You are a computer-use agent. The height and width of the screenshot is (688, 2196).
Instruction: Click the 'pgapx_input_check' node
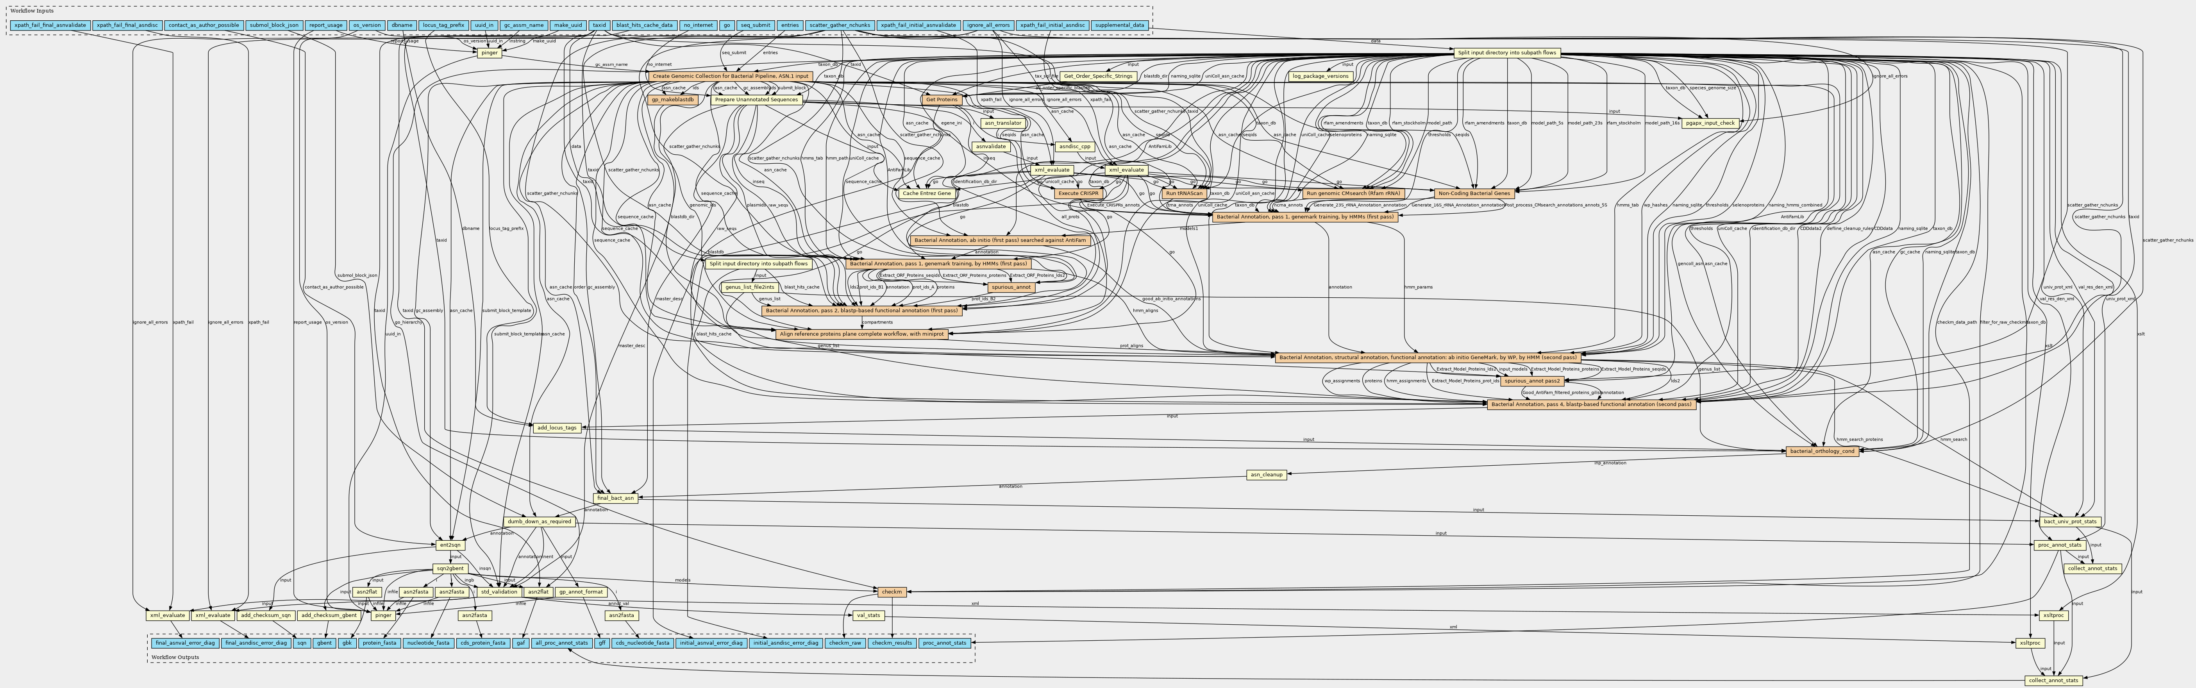tap(1711, 123)
